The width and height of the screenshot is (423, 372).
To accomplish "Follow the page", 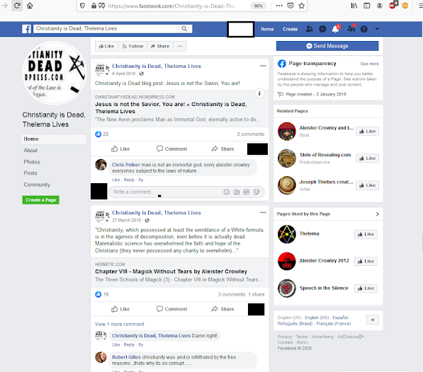I will click(x=132, y=46).
